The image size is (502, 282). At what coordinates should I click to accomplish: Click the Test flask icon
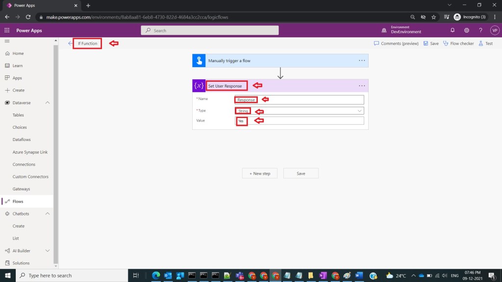pos(485,44)
